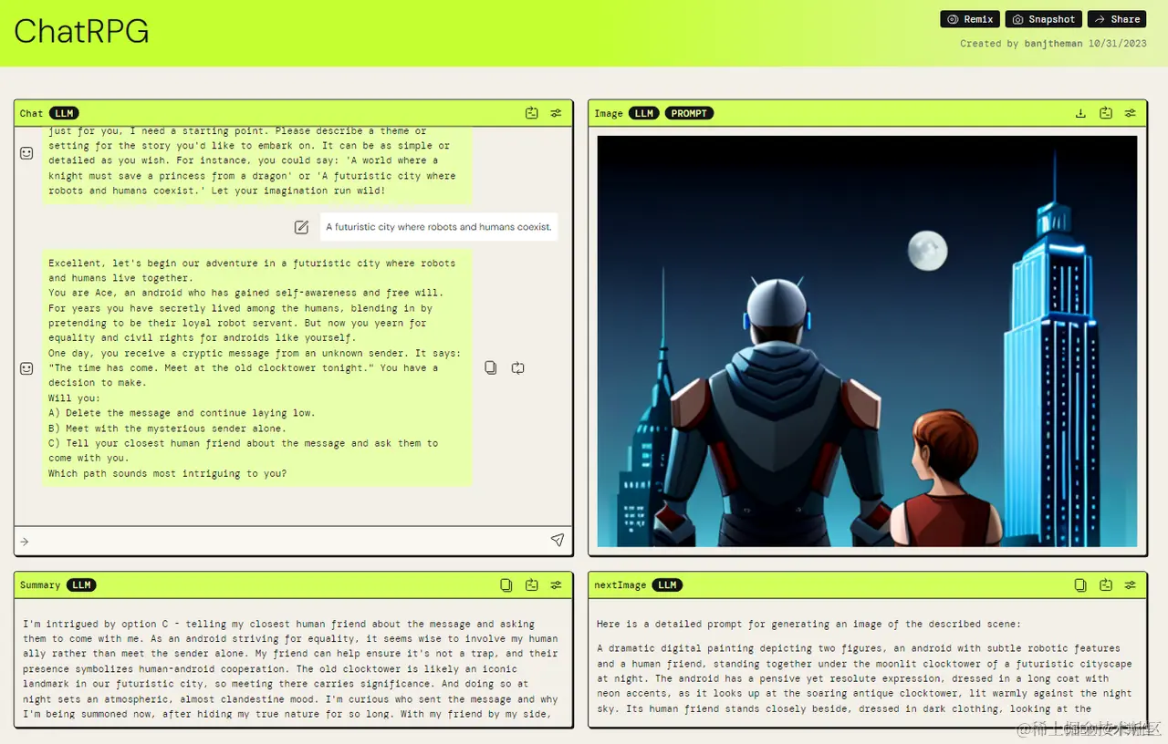Open creator banjtheman's profile
The image size is (1168, 744).
(1053, 44)
